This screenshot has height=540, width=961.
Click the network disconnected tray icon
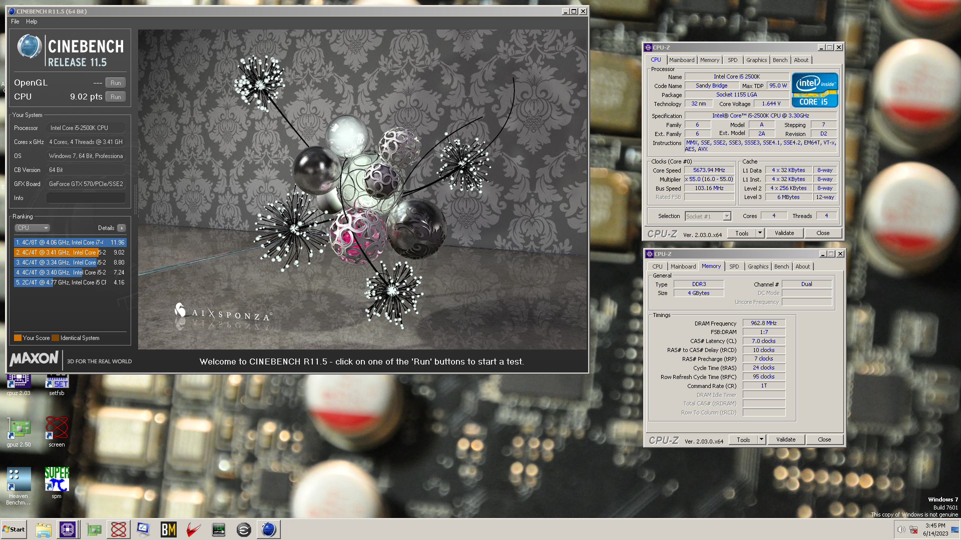913,530
